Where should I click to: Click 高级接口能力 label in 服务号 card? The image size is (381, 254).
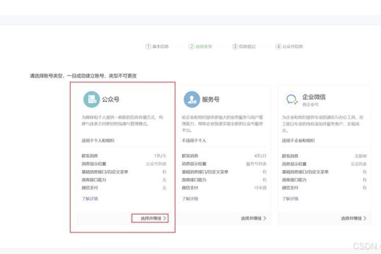194,180
